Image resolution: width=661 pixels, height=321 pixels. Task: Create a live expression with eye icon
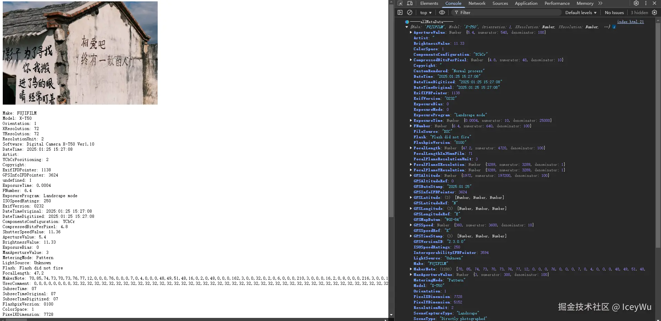click(x=442, y=12)
